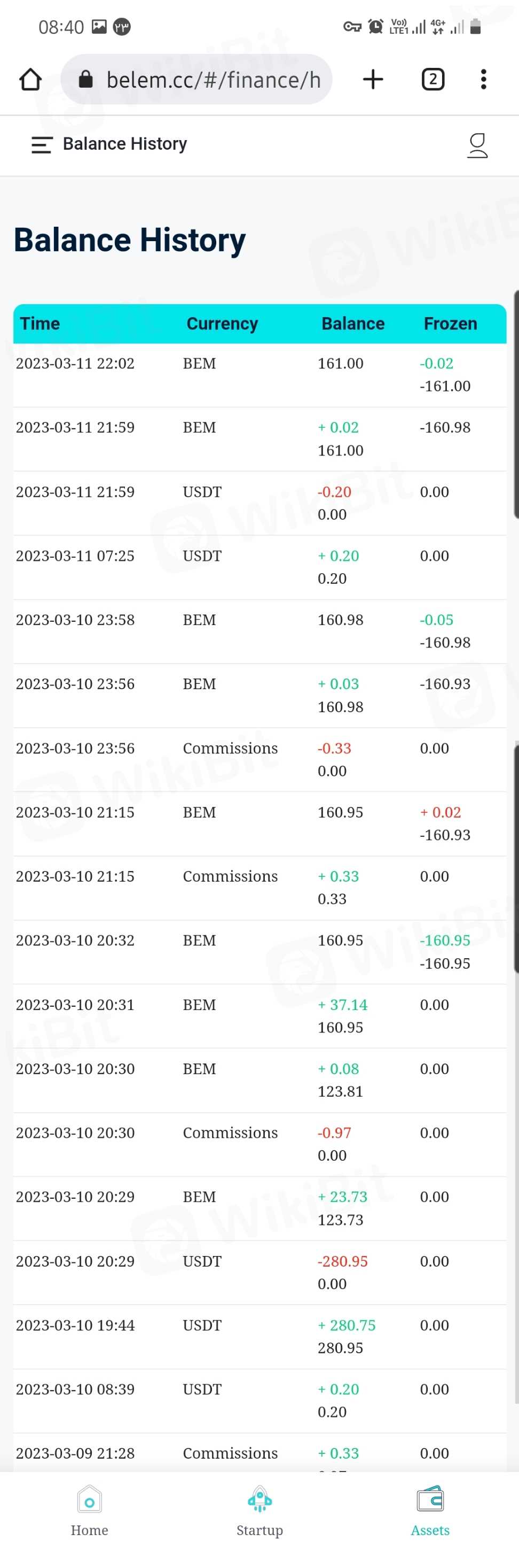
Task: Click the Frozen column header
Action: tap(451, 323)
